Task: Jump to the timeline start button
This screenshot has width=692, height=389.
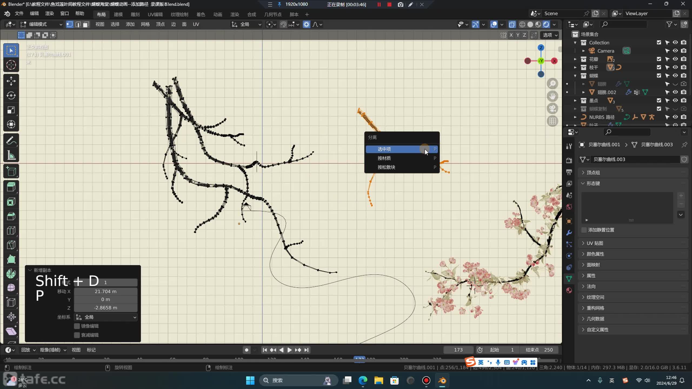Action: click(265, 350)
